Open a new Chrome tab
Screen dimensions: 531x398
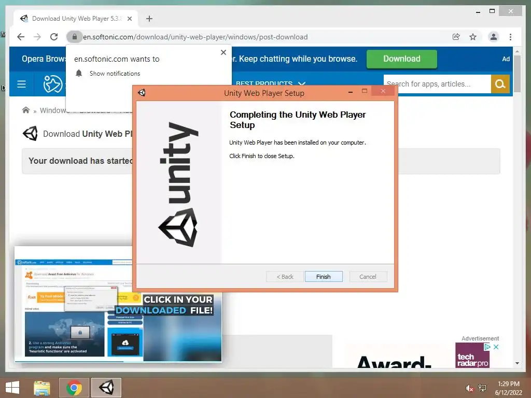coord(149,19)
